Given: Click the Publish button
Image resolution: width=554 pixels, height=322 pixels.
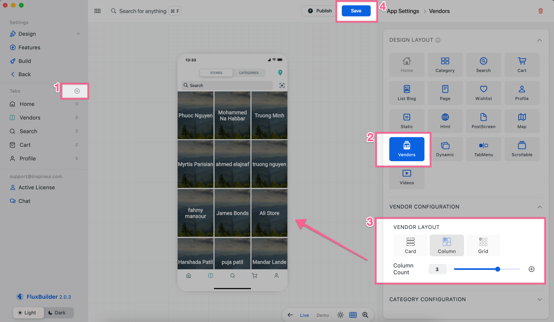Looking at the screenshot, I should (x=320, y=11).
